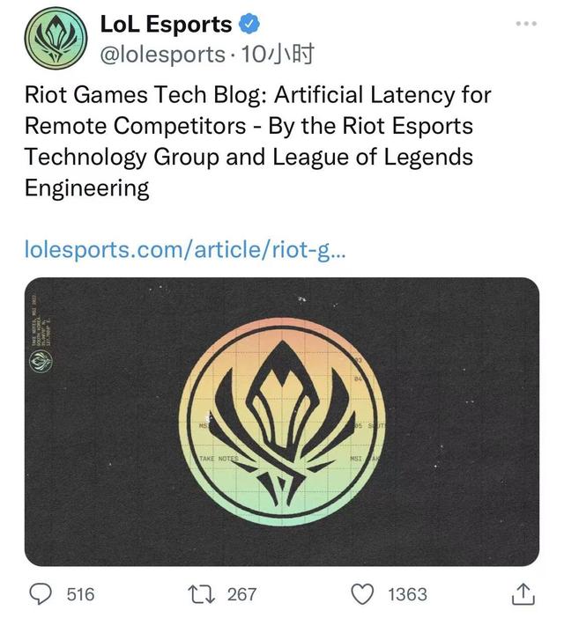Click the 267 retweet count
564x618 pixels.
(x=241, y=594)
